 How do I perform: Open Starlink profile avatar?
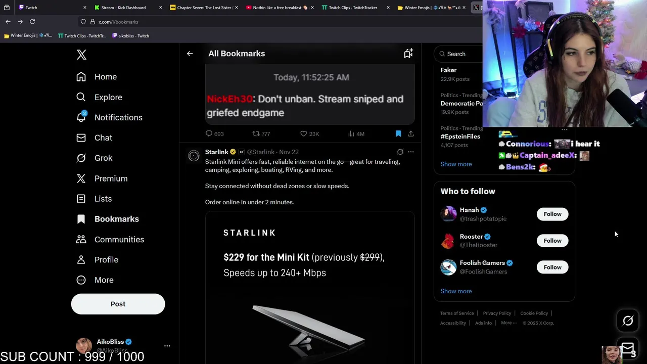[x=194, y=156]
